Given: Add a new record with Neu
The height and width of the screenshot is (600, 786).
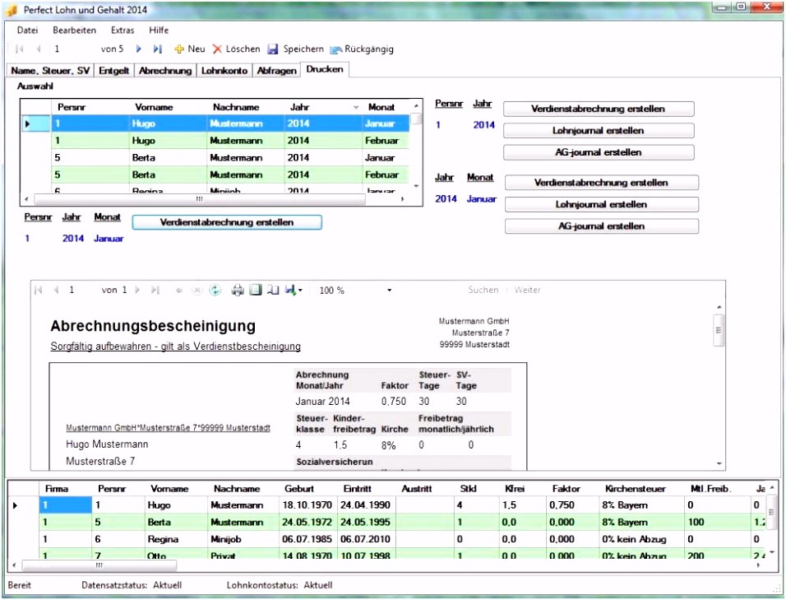Looking at the screenshot, I should pyautogui.click(x=189, y=49).
